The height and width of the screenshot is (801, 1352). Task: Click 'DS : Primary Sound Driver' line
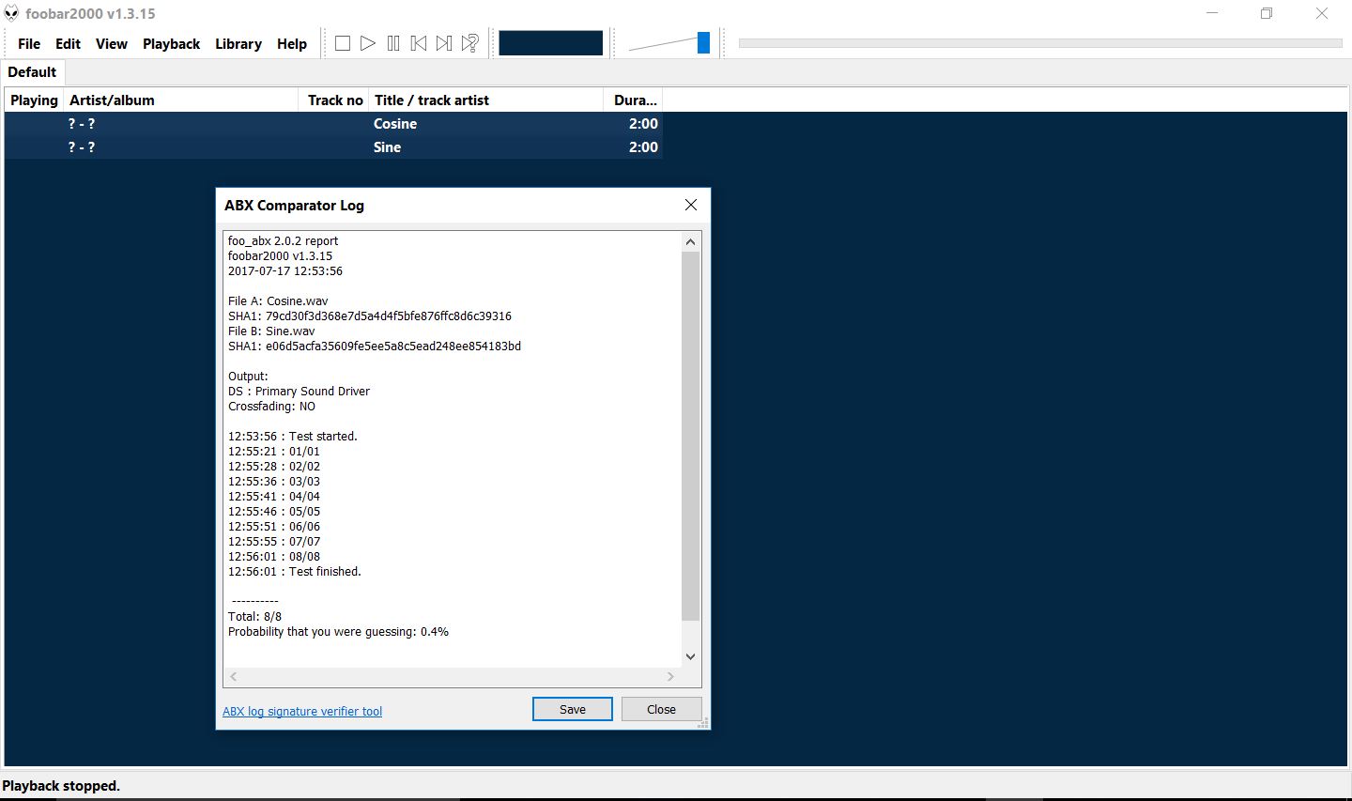tap(299, 392)
